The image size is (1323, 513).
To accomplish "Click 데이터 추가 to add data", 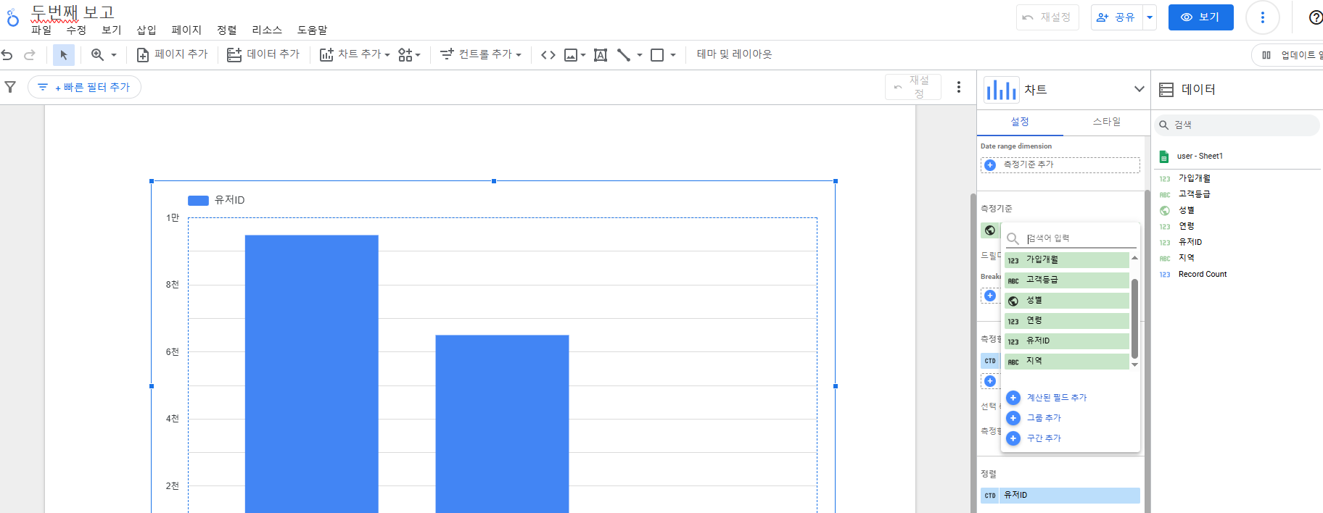I will click(263, 54).
